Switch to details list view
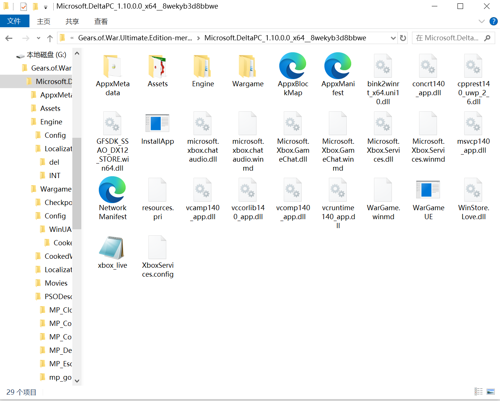Image resolution: width=500 pixels, height=401 pixels. tap(478, 392)
